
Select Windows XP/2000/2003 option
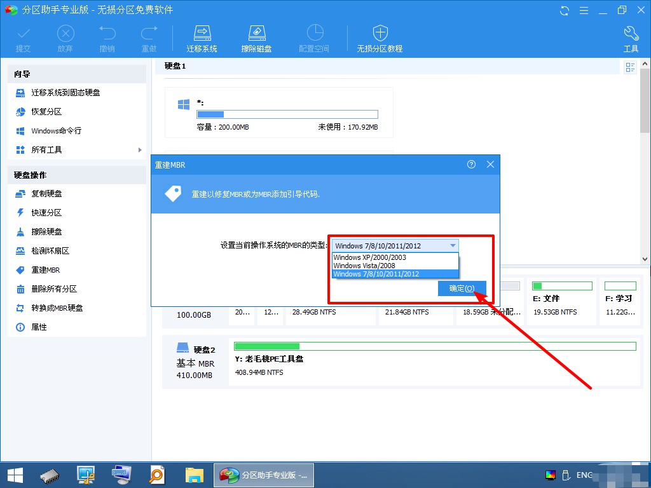pyautogui.click(x=395, y=257)
